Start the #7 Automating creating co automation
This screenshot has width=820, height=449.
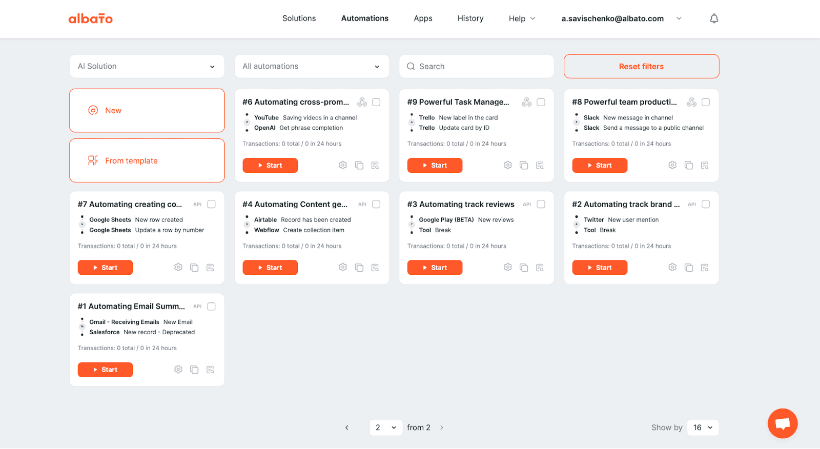105,268
